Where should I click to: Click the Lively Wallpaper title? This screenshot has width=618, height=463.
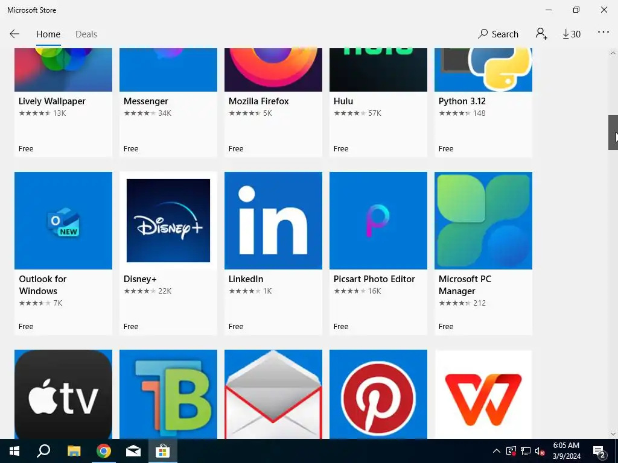point(52,101)
